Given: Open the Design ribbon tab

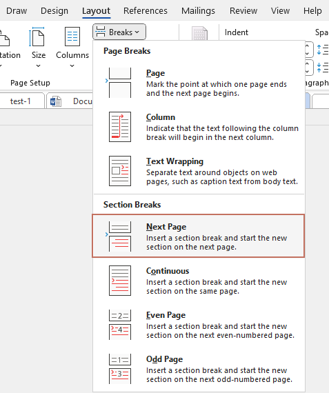Looking at the screenshot, I should [x=54, y=11].
